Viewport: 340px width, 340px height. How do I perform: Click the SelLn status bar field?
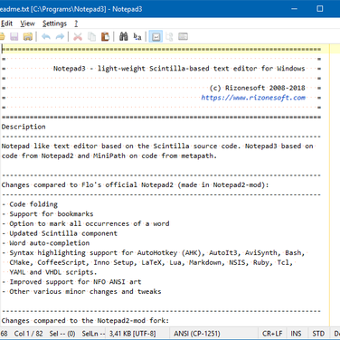point(93,334)
